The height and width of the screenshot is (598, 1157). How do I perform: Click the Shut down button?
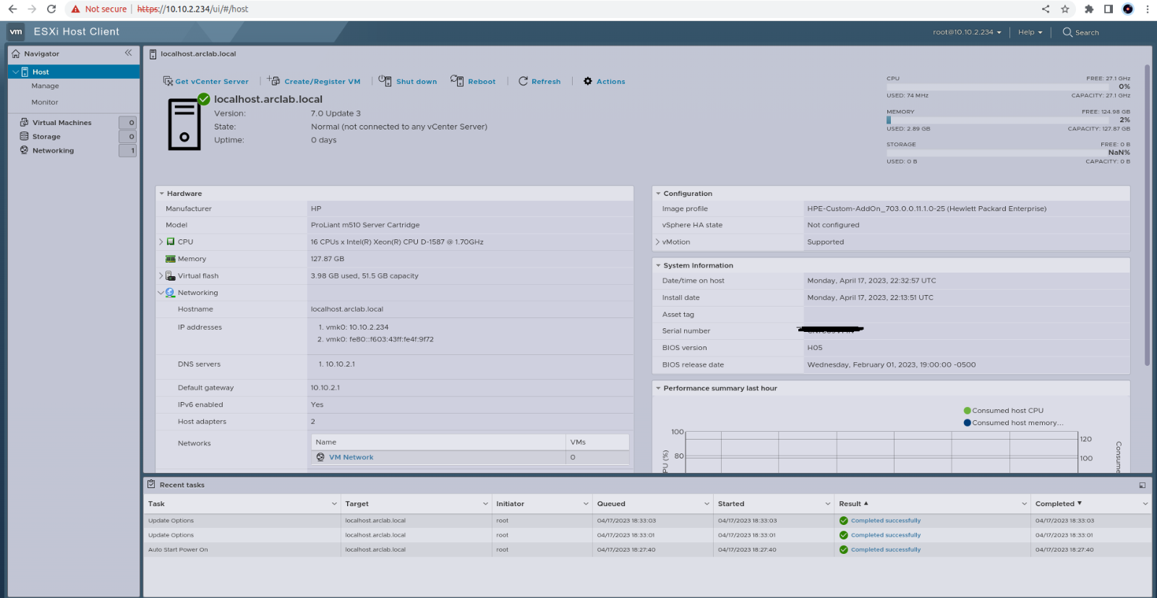click(408, 81)
